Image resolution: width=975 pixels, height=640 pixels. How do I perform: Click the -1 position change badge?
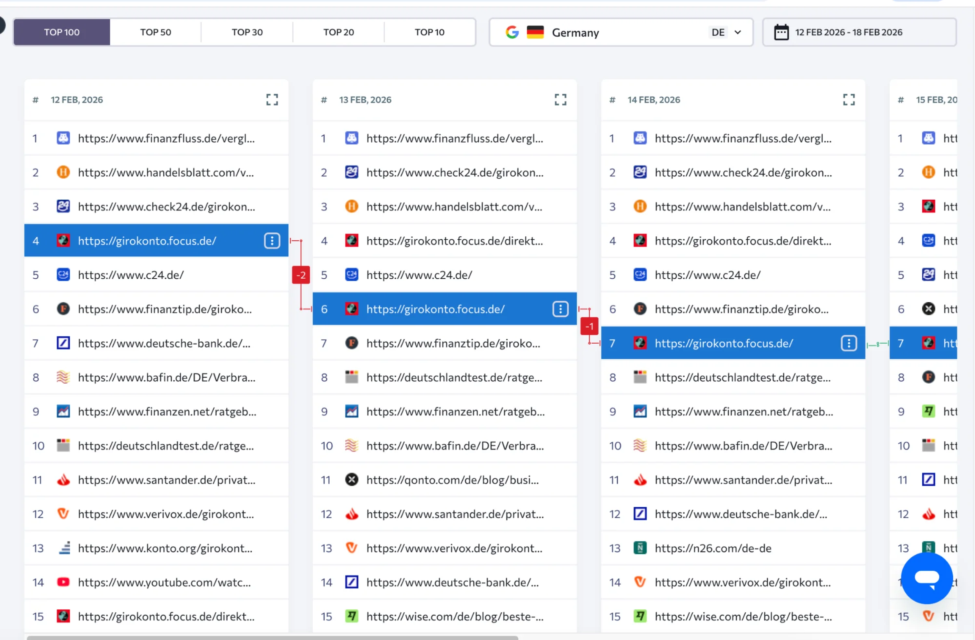[x=589, y=326]
